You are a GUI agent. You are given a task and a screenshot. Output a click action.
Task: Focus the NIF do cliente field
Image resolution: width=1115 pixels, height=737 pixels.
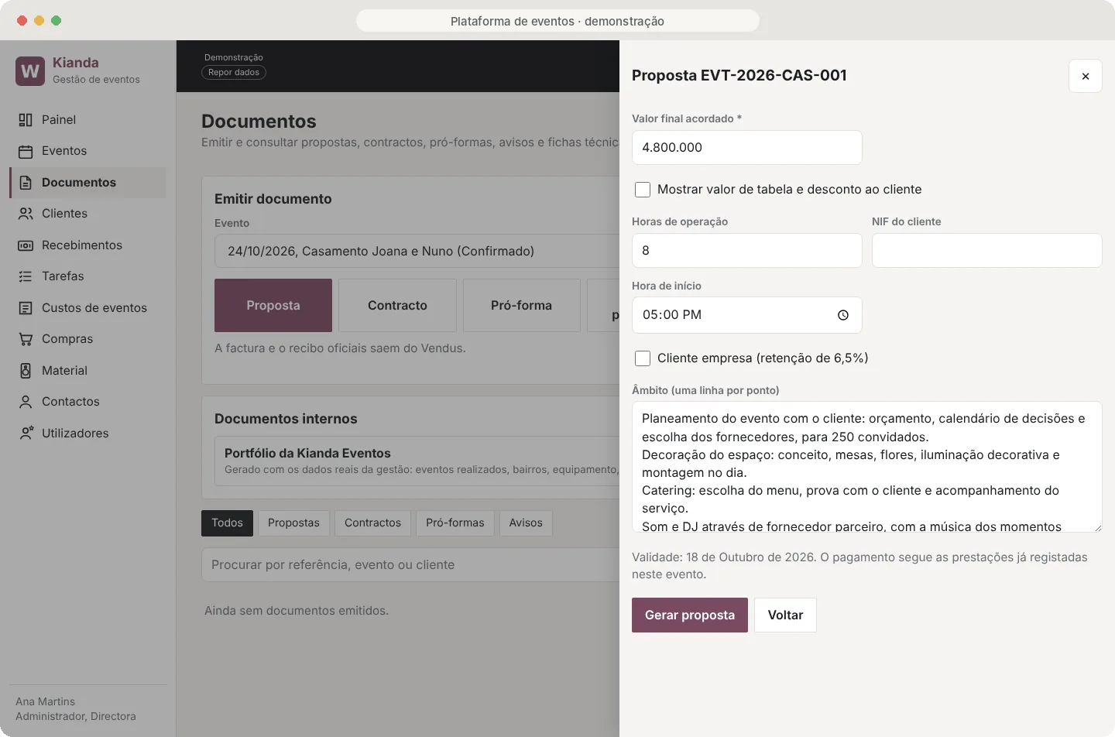[986, 251]
